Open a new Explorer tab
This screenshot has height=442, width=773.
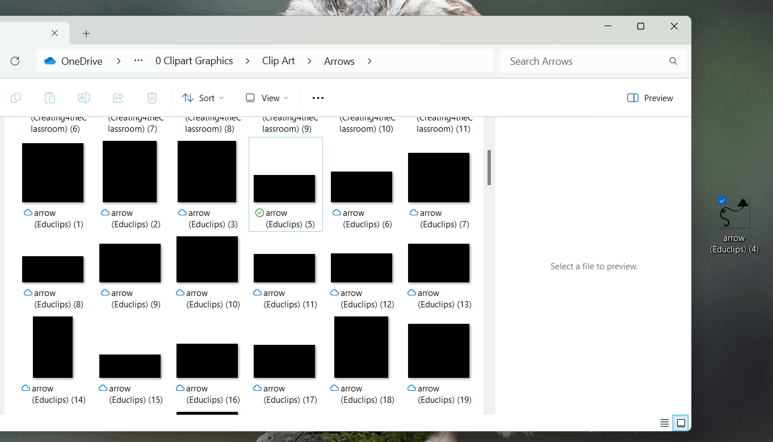coord(86,34)
